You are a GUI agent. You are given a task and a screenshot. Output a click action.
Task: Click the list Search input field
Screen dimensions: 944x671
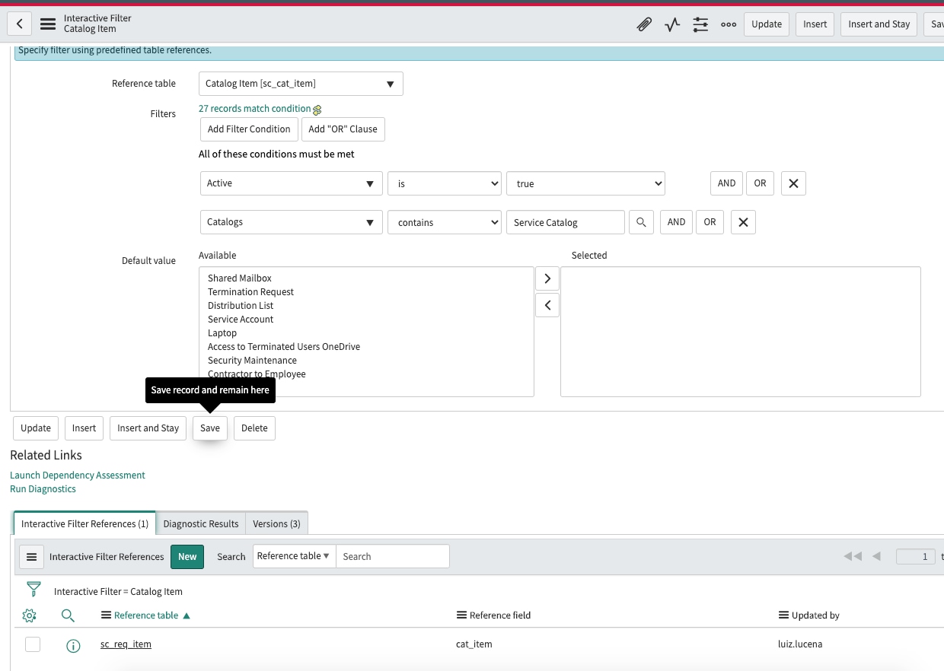[x=393, y=556]
